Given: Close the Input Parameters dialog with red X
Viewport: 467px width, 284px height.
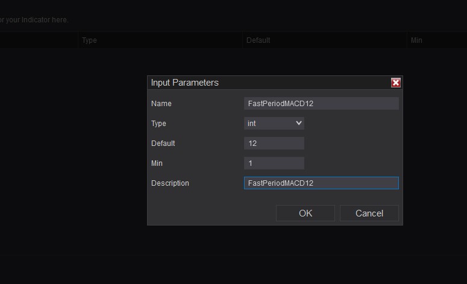Looking at the screenshot, I should [x=396, y=83].
